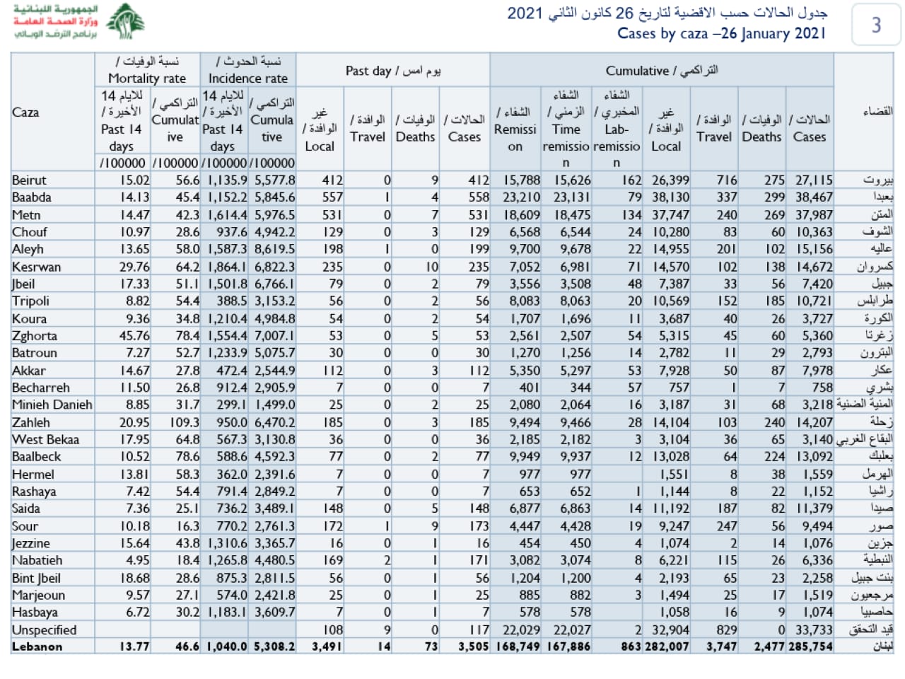Viewport: 905px width, 679px height.
Task: Click the 'Rashaya' row label
Action: pyautogui.click(x=34, y=492)
